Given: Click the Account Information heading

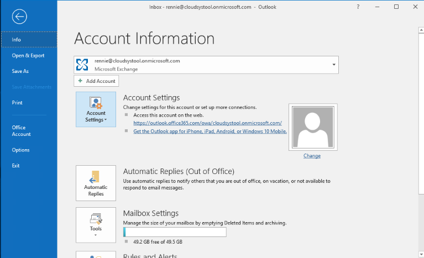Looking at the screenshot, I should [x=144, y=38].
